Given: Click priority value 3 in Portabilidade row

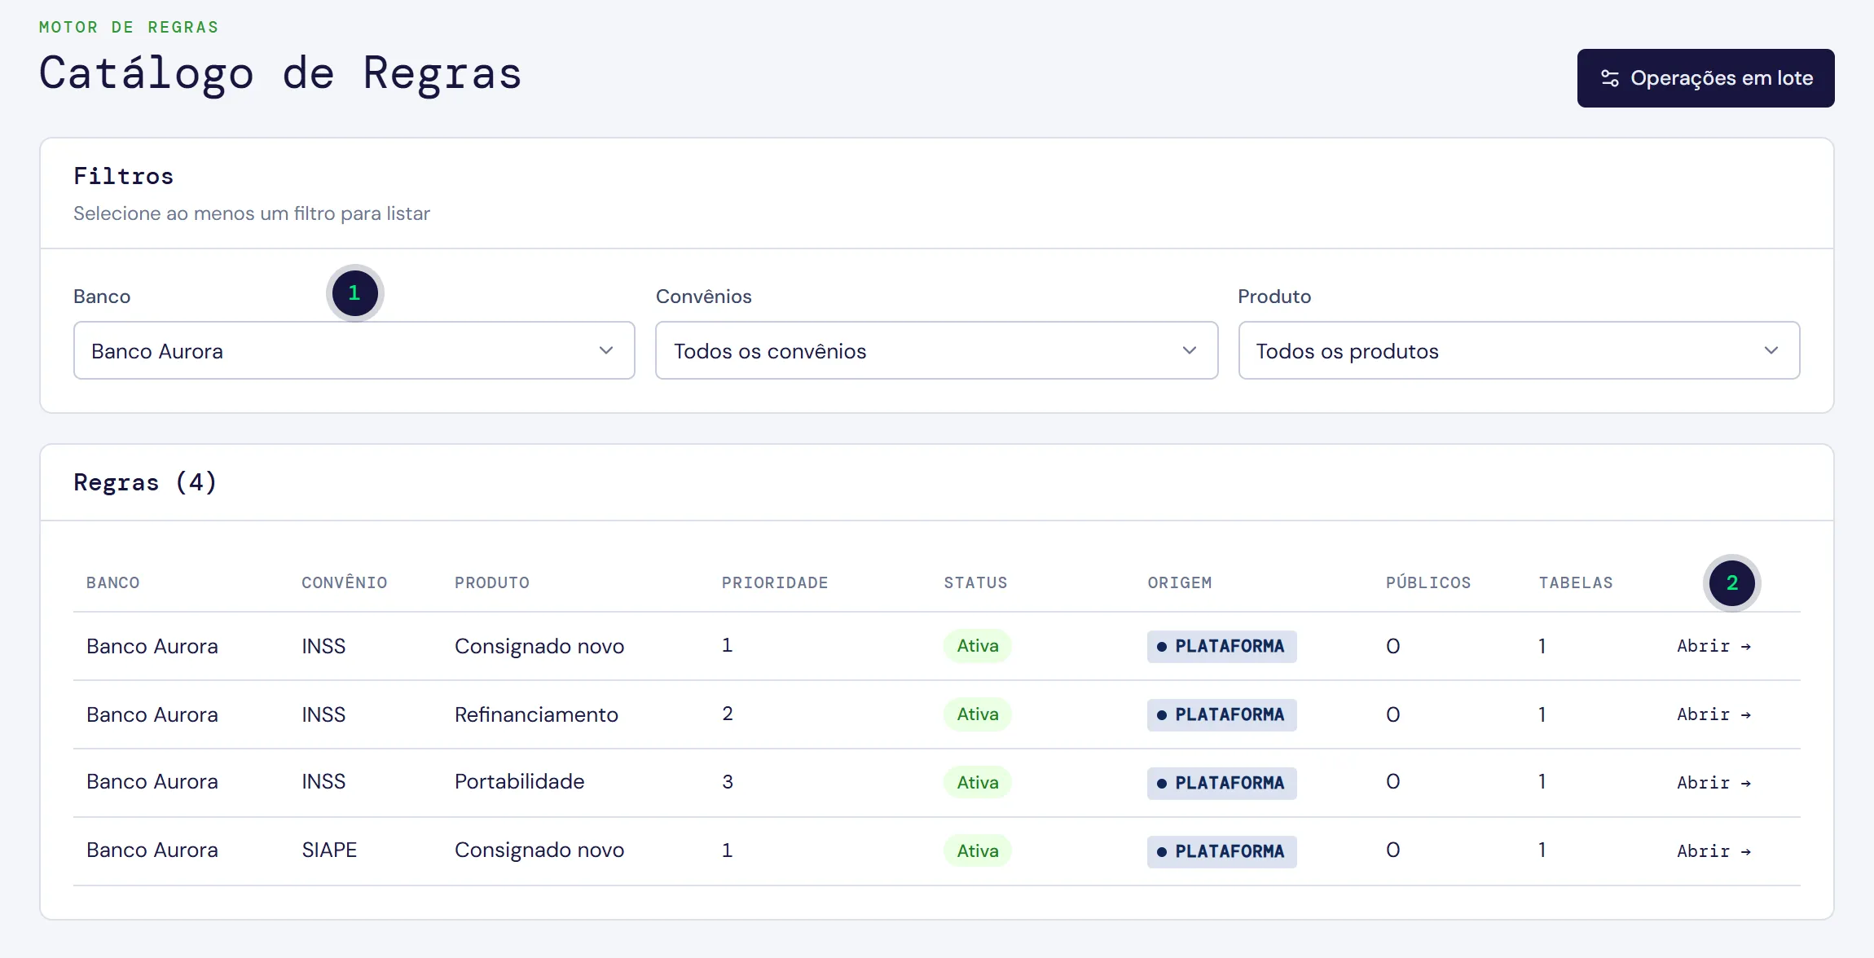Looking at the screenshot, I should click(x=728, y=782).
